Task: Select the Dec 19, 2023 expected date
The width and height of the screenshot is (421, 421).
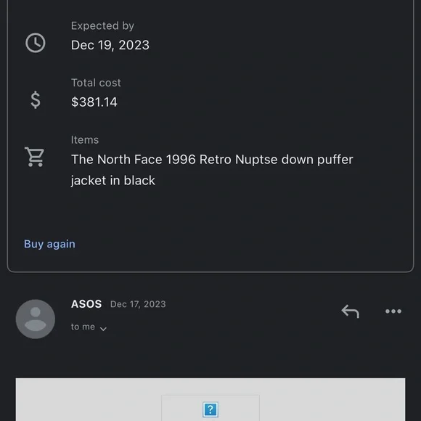Action: click(110, 45)
